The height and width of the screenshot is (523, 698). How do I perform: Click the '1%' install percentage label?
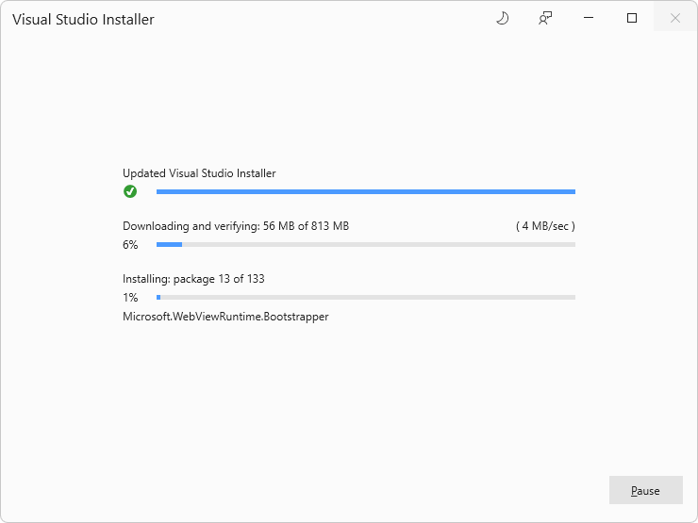130,298
